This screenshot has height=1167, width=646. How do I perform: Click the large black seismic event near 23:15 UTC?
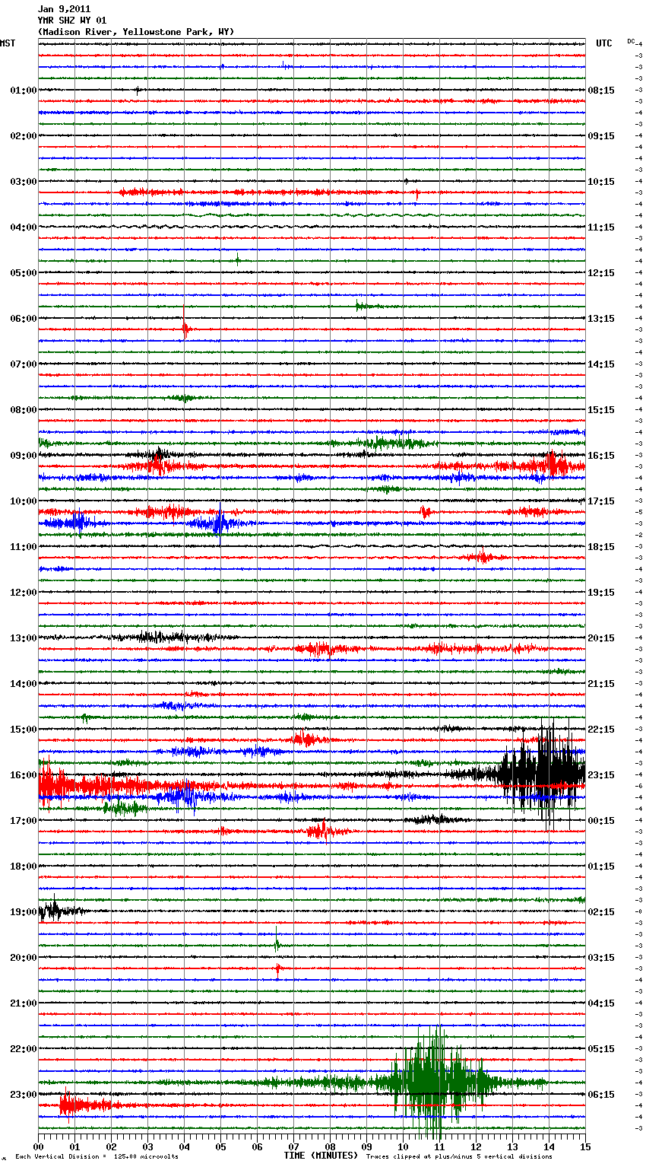coord(541,774)
